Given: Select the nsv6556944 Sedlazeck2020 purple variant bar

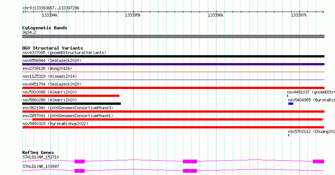Looking at the screenshot, I should click(173, 64).
